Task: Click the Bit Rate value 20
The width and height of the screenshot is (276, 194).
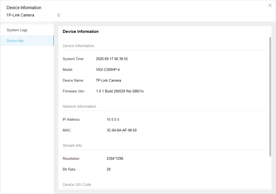Action: click(x=109, y=169)
